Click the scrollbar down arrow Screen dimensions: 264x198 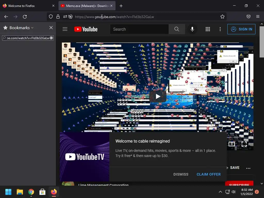pyautogui.click(x=262, y=184)
